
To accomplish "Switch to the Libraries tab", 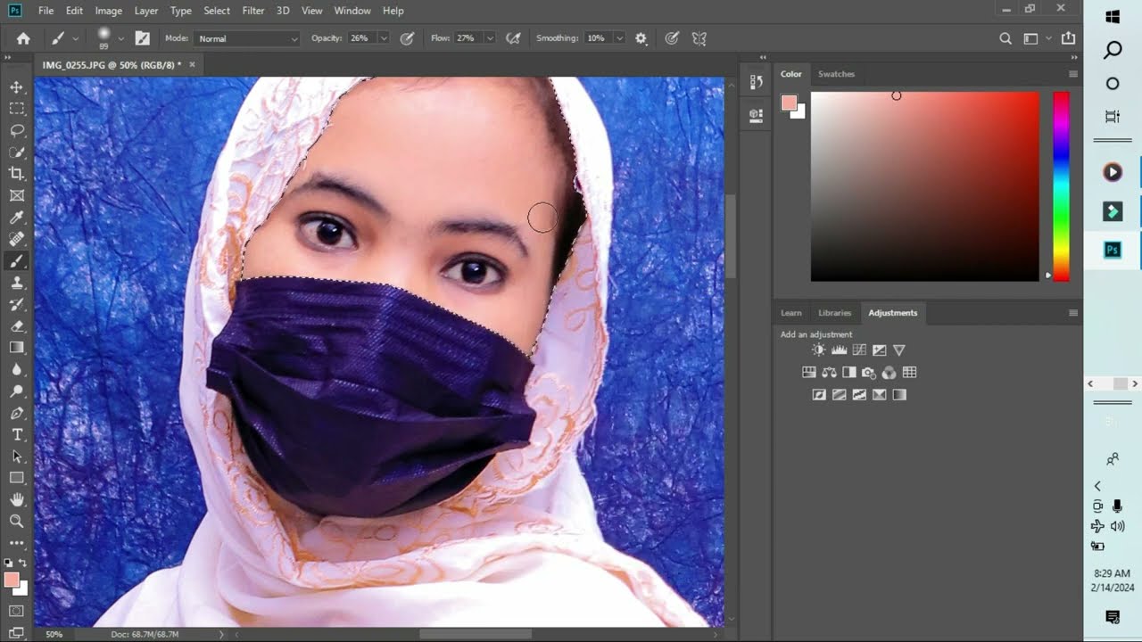I will pos(835,313).
